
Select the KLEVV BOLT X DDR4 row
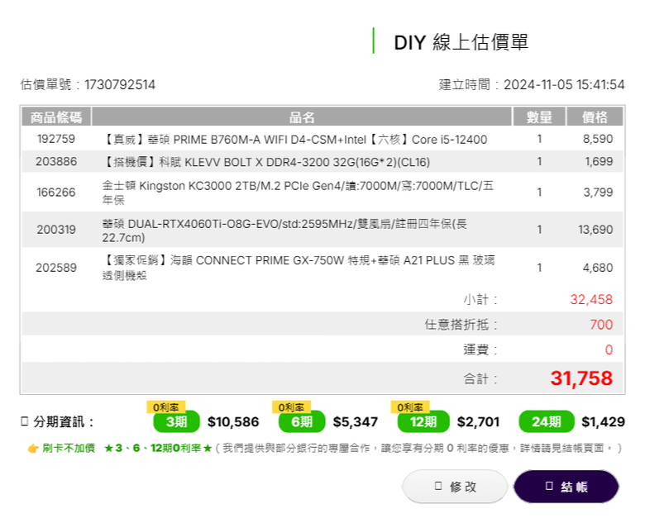pyautogui.click(x=322, y=161)
